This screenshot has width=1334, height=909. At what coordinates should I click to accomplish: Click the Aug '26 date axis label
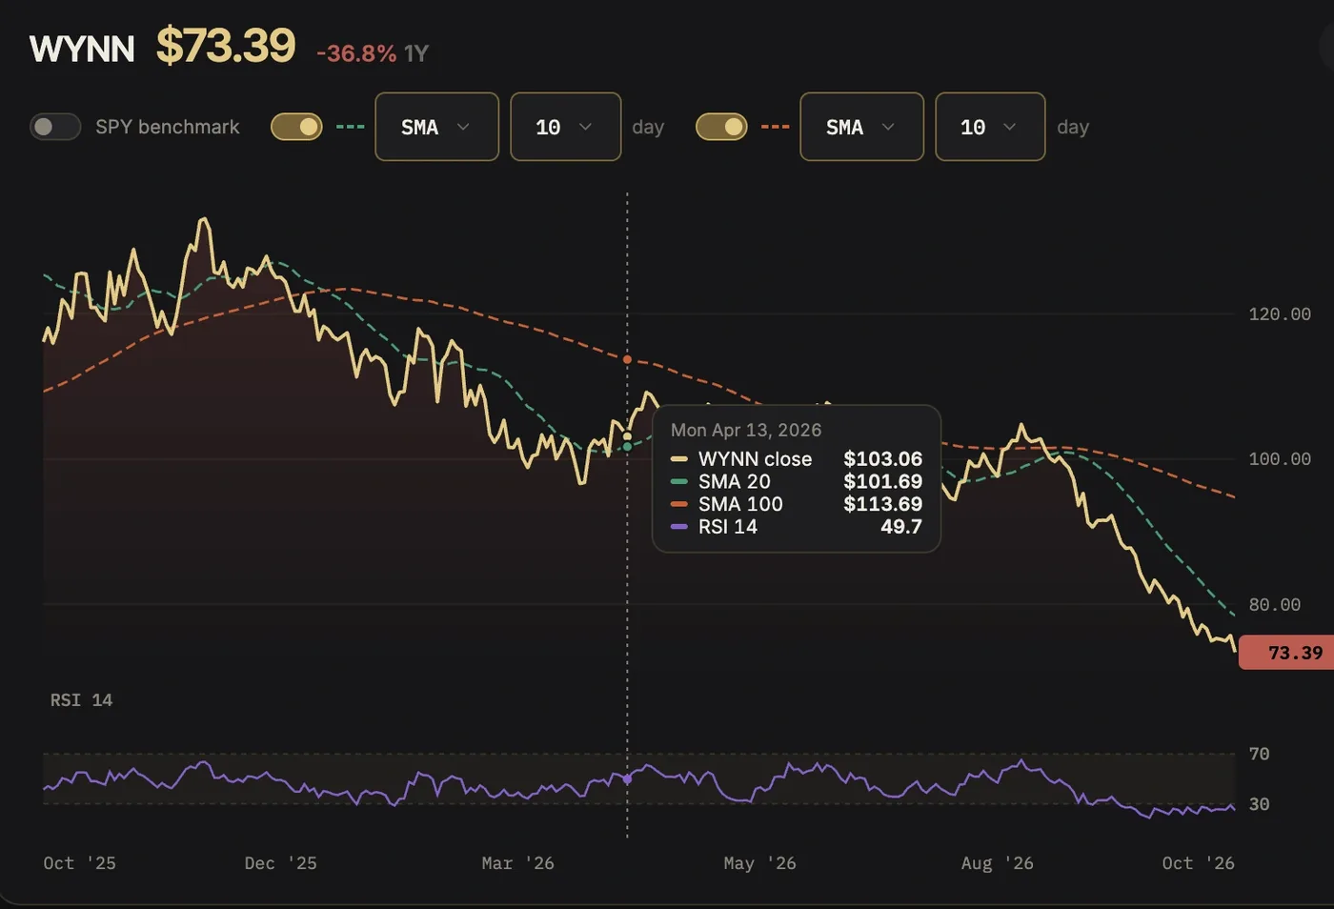997,863
